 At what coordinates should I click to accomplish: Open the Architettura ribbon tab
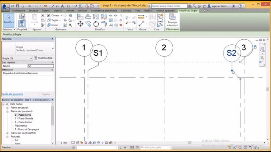tap(19, 11)
